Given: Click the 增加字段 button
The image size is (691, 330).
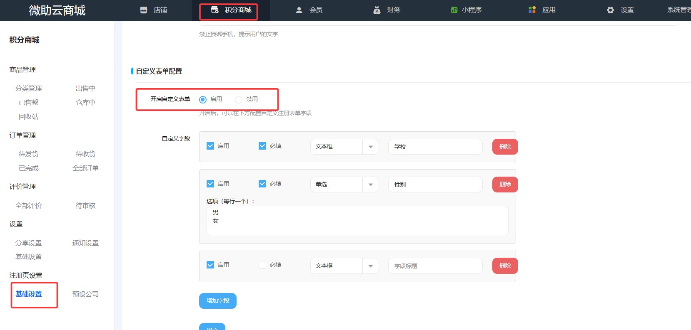Looking at the screenshot, I should click(218, 301).
